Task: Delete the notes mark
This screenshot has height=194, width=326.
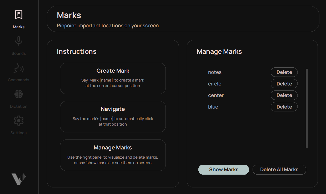Action: click(x=284, y=72)
